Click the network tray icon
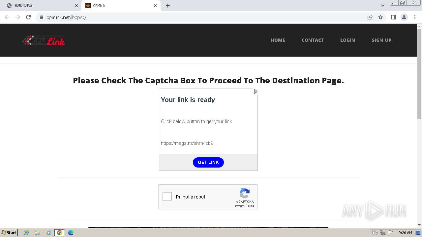The height and width of the screenshot is (237, 422). (383, 233)
